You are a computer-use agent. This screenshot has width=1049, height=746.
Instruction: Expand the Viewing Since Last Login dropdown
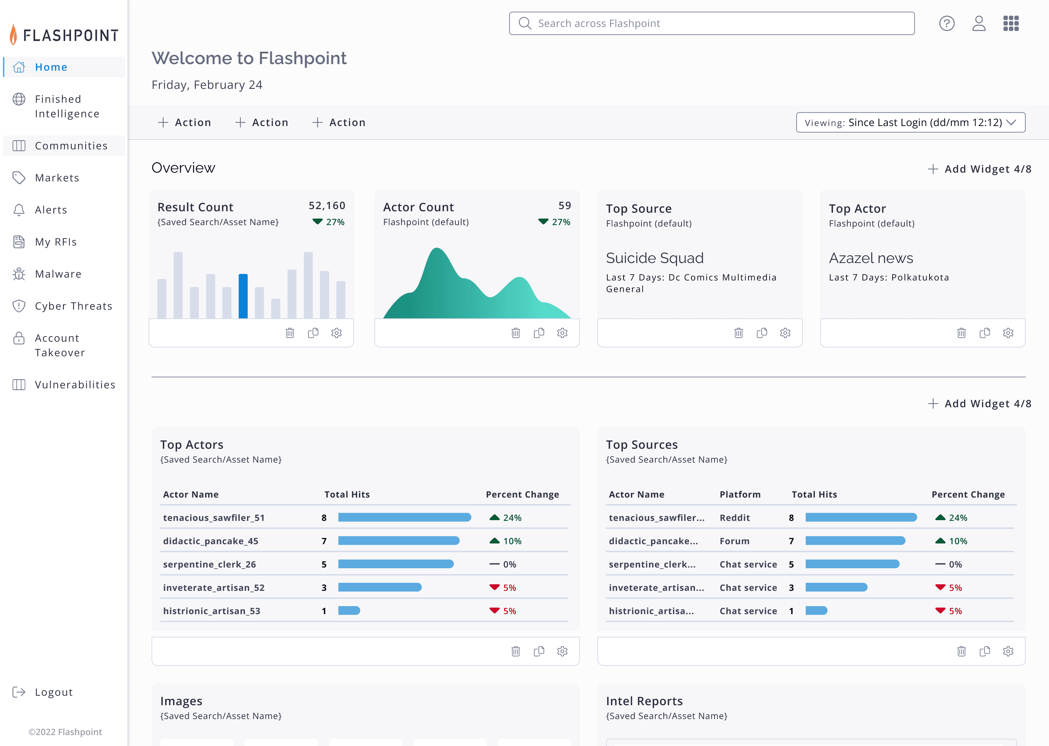[910, 123]
